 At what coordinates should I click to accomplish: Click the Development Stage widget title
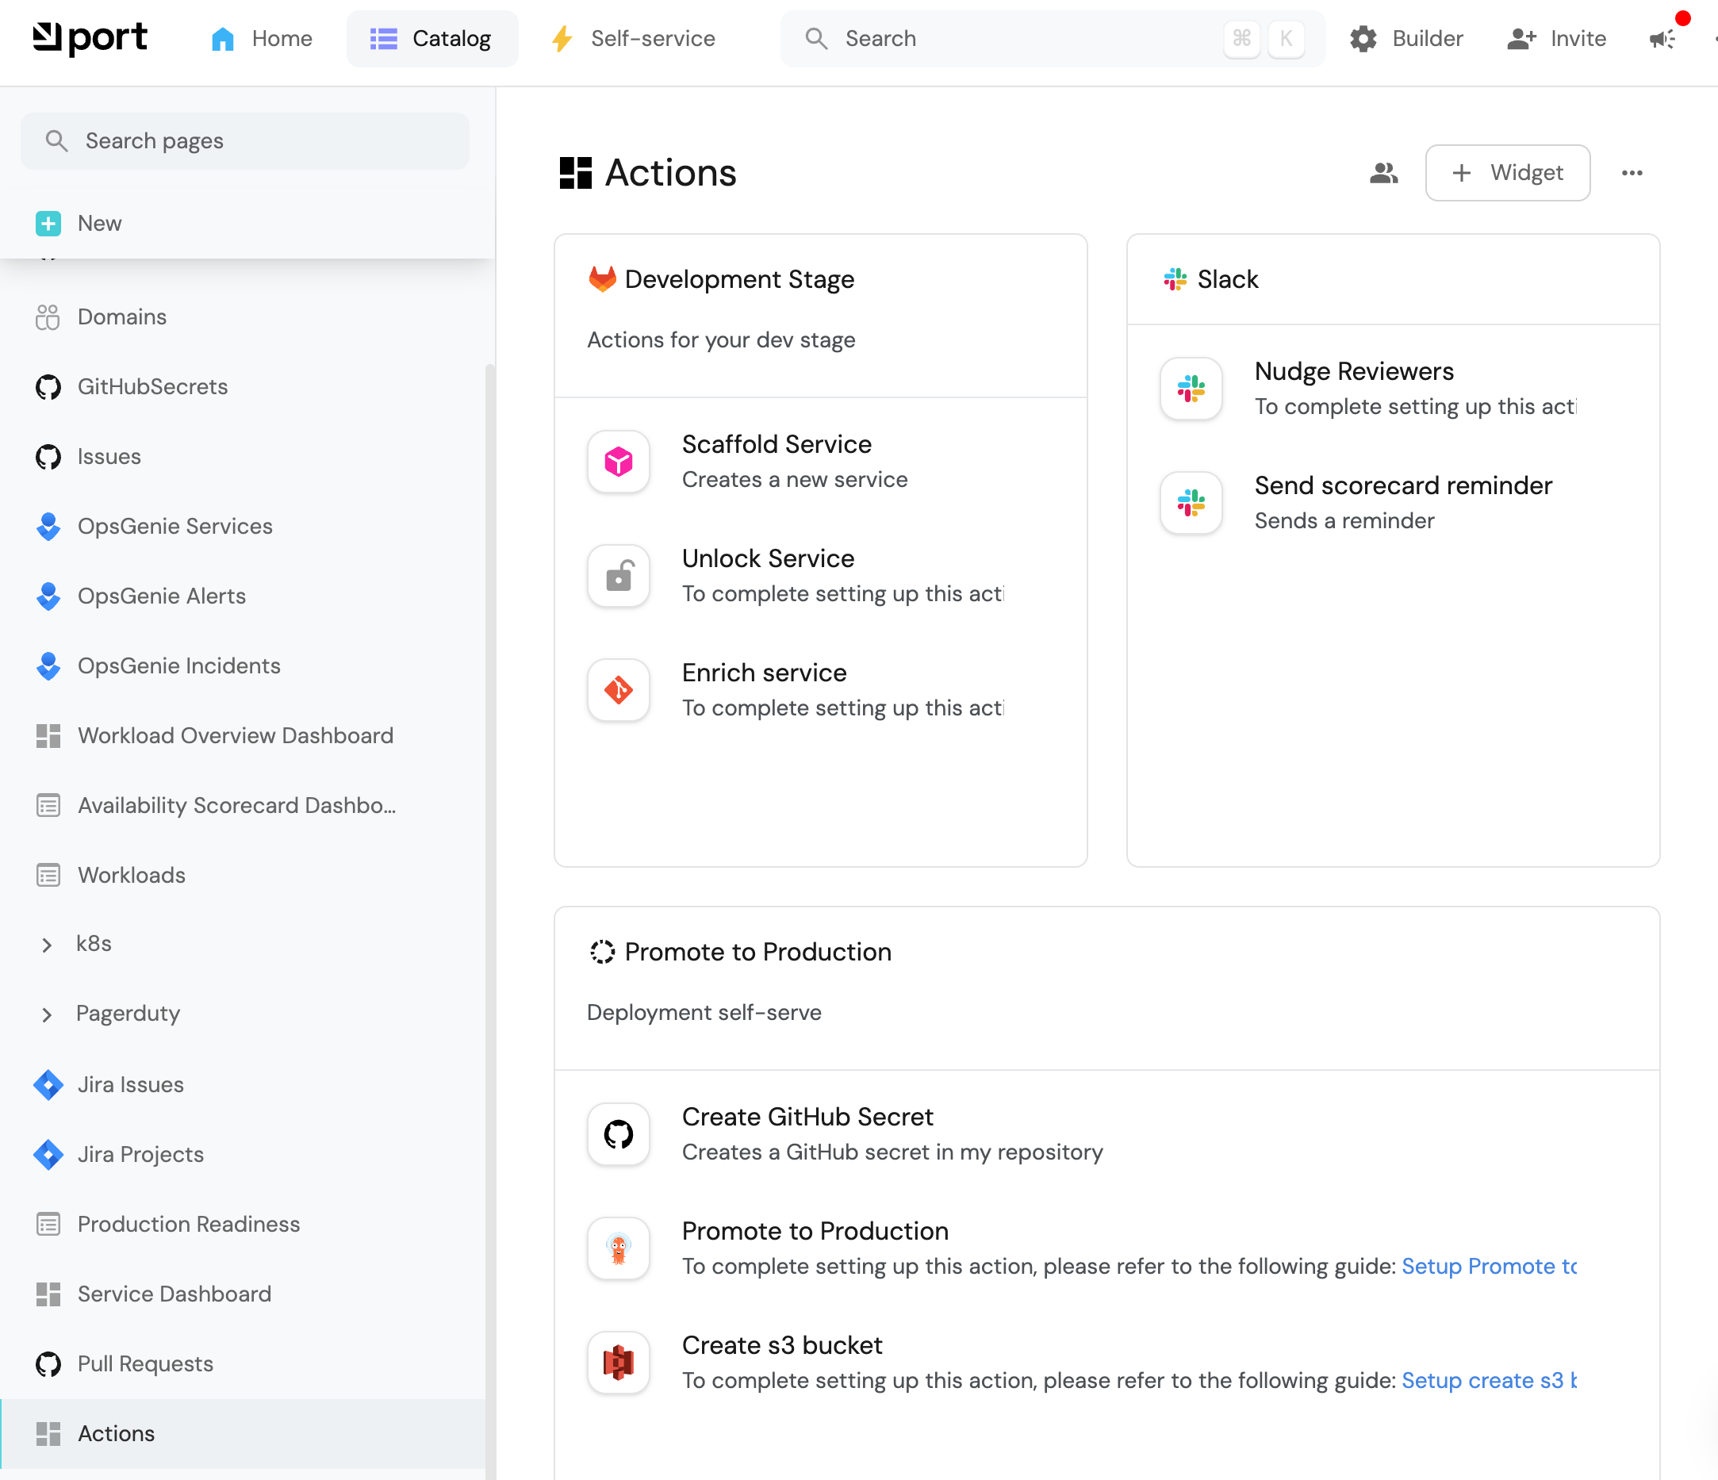tap(739, 279)
